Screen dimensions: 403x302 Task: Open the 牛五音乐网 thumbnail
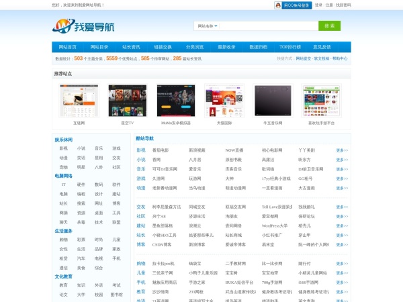tap(273, 101)
